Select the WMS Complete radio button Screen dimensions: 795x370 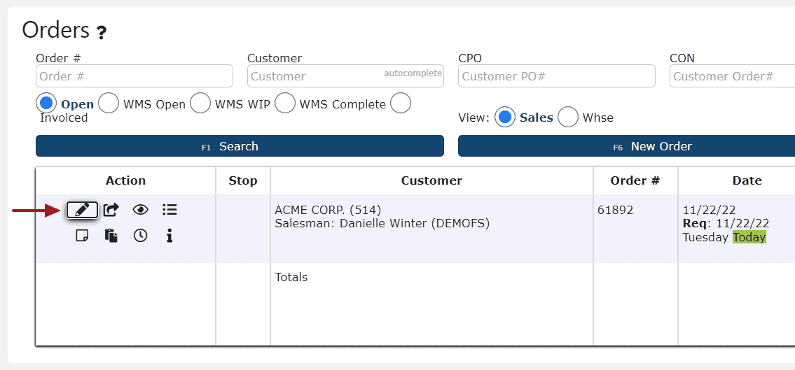click(x=284, y=104)
